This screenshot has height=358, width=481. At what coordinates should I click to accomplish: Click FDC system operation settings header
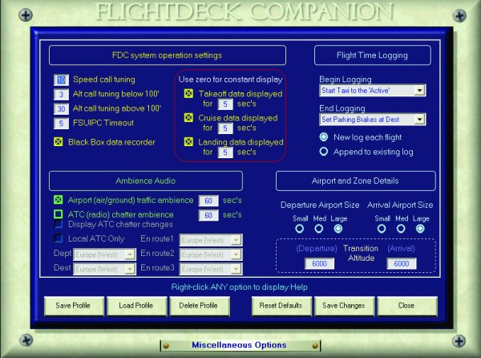pos(168,55)
